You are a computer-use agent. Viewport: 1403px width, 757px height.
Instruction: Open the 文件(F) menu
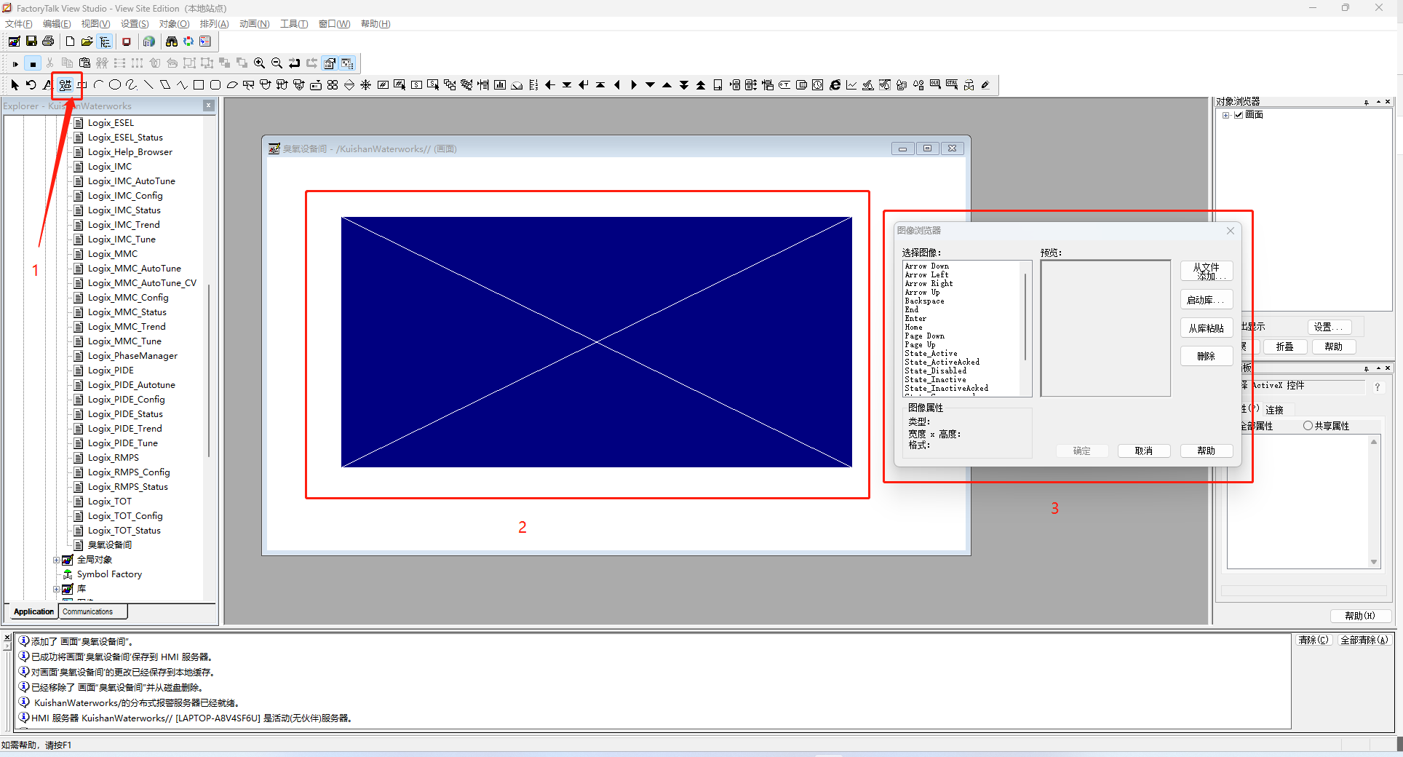[x=19, y=24]
